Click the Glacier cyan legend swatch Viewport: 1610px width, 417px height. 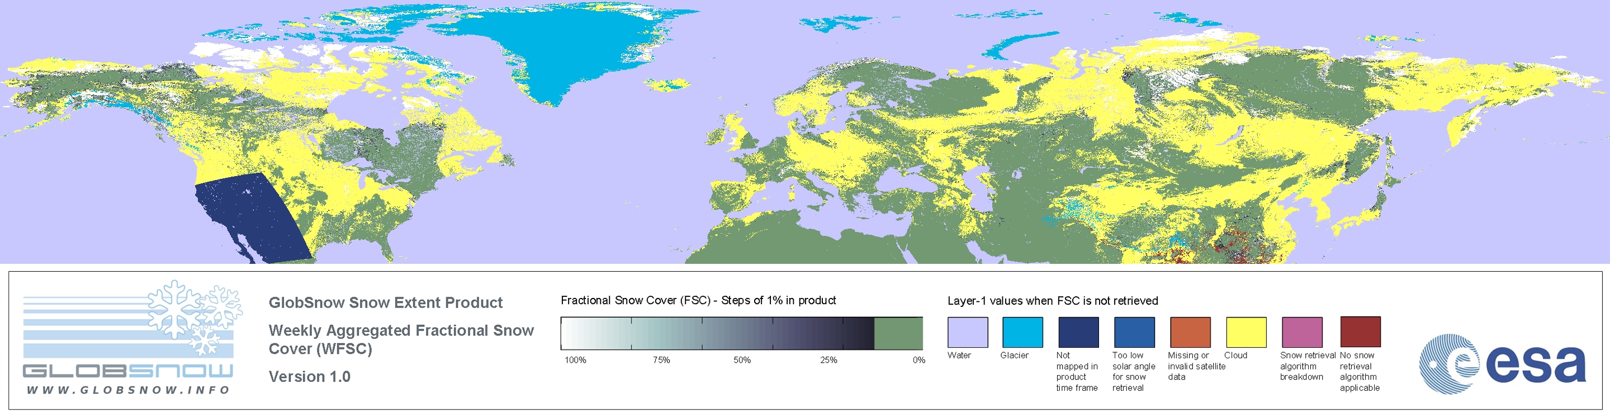[x=1022, y=332]
